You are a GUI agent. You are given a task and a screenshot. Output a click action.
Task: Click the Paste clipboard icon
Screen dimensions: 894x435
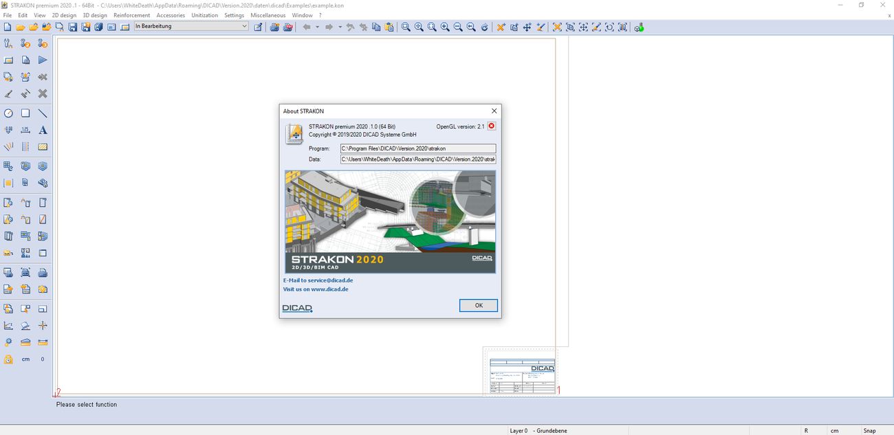389,27
